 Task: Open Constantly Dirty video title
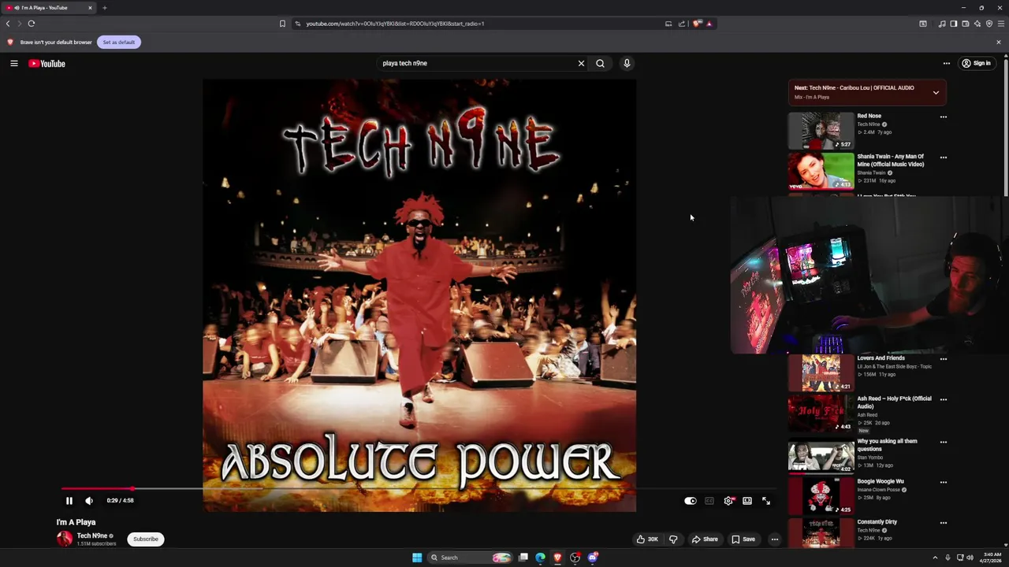(x=877, y=522)
